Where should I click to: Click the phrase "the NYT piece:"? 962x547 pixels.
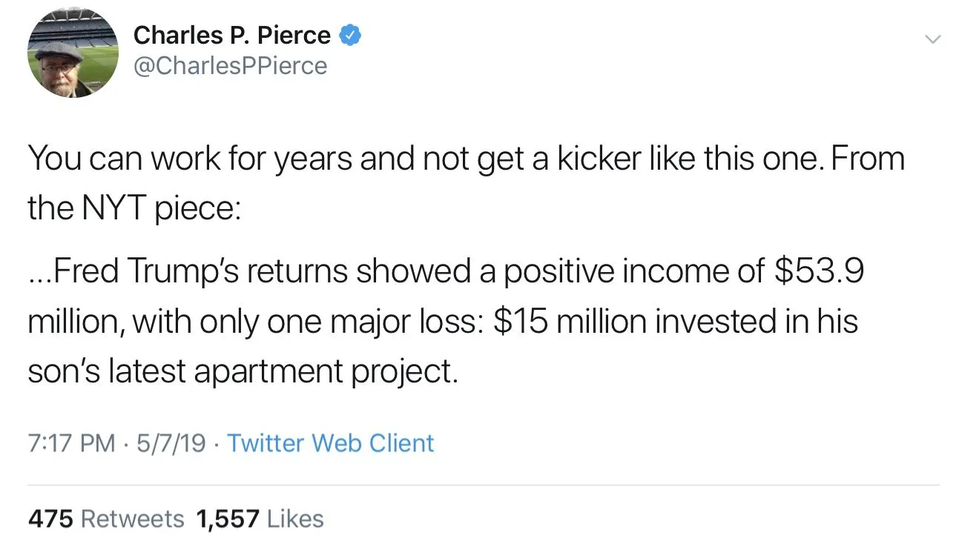134,208
